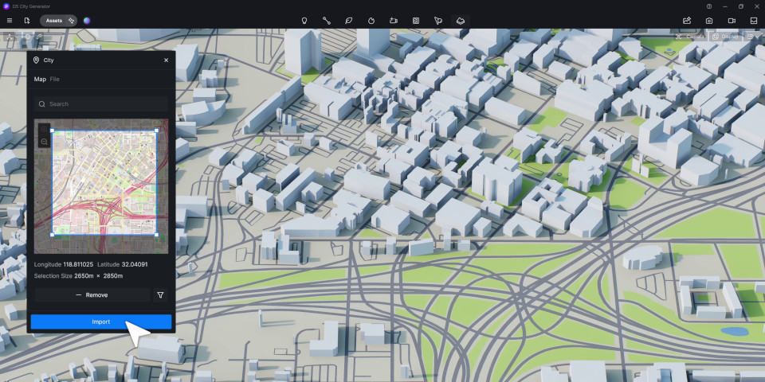Click the map Search field
This screenshot has width=765, height=382.
tap(101, 103)
